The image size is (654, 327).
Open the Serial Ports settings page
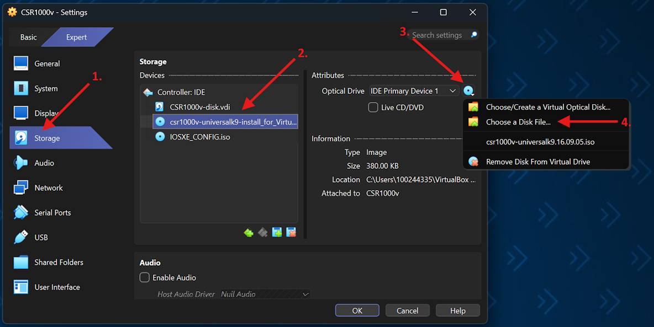(52, 212)
